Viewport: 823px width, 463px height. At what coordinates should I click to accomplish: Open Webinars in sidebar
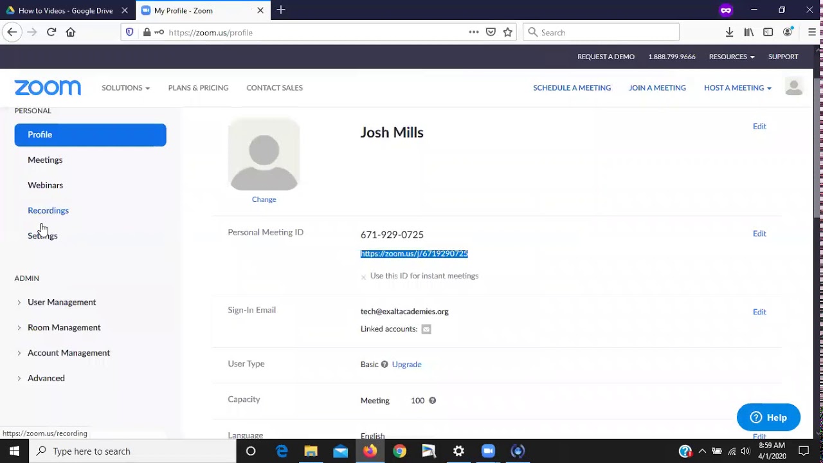pyautogui.click(x=45, y=185)
